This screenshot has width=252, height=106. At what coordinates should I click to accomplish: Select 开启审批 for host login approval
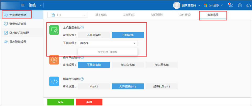(x=128, y=35)
